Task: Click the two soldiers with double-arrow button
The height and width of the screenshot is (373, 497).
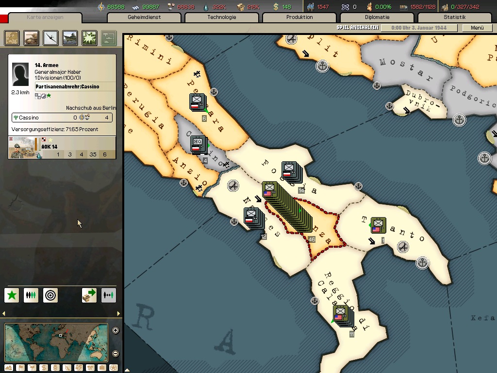Action: (x=108, y=295)
